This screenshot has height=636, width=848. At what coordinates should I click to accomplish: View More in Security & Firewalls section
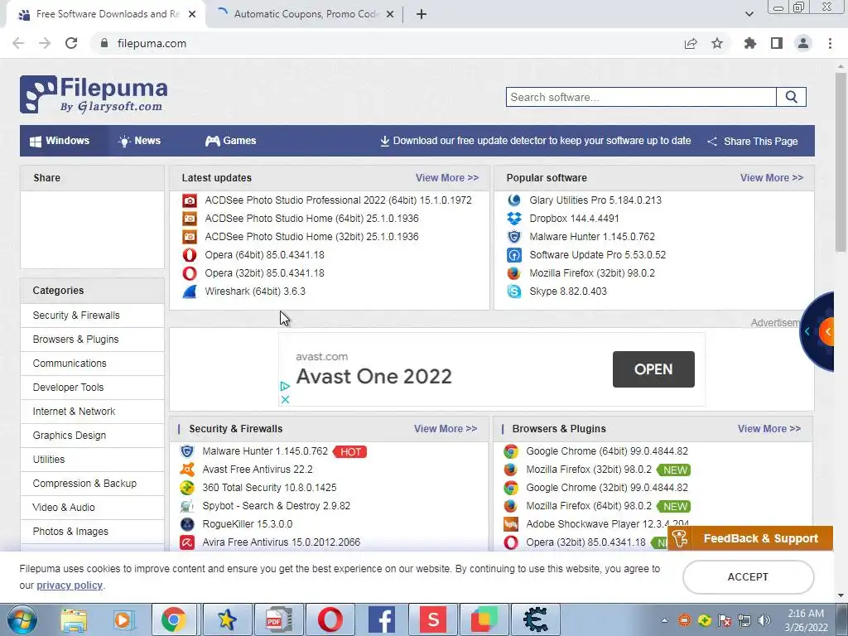point(445,428)
